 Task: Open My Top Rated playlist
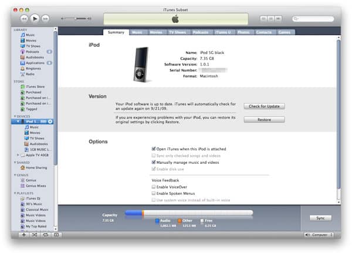coord(36,226)
